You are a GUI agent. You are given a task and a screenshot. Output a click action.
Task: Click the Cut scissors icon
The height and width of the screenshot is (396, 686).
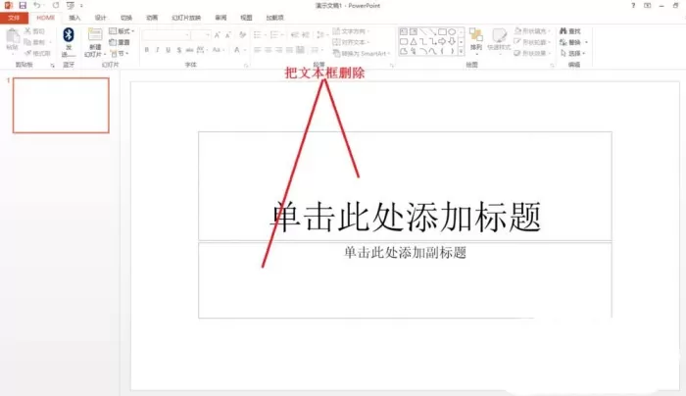click(x=27, y=31)
